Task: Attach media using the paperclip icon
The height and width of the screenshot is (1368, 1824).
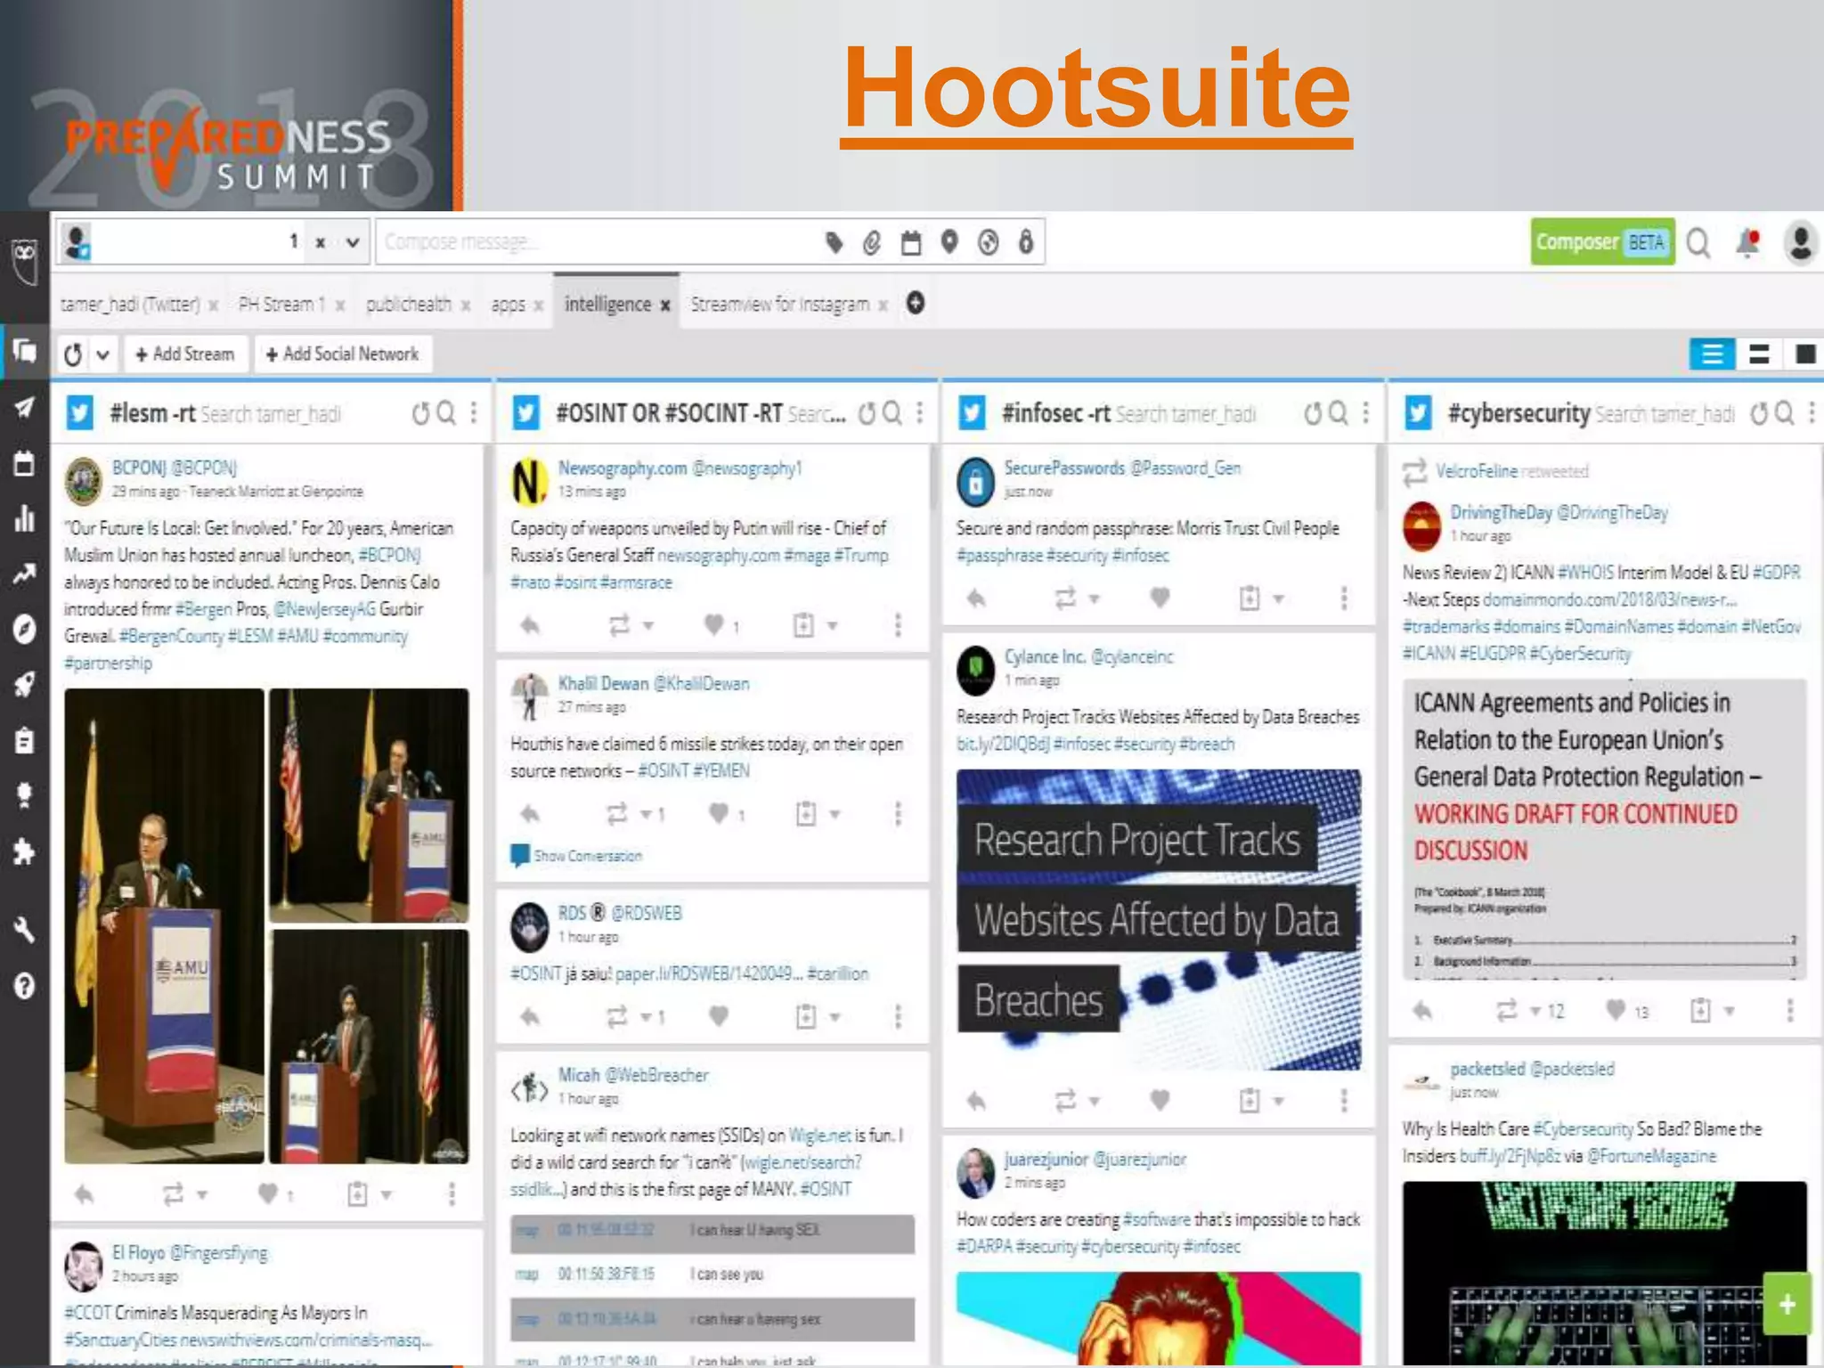Action: pos(872,242)
